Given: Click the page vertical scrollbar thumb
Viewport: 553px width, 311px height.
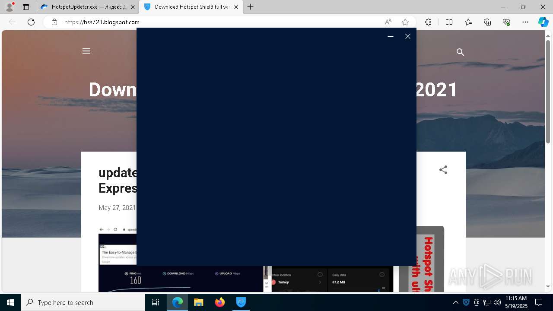Looking at the screenshot, I should pyautogui.click(x=548, y=92).
